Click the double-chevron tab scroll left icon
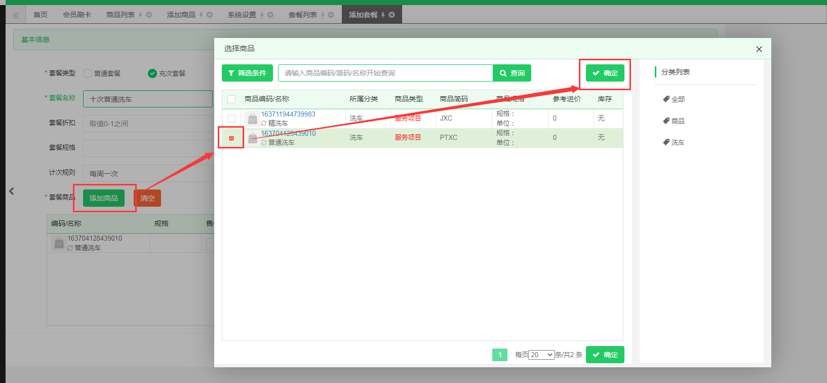The image size is (827, 383). click(16, 15)
